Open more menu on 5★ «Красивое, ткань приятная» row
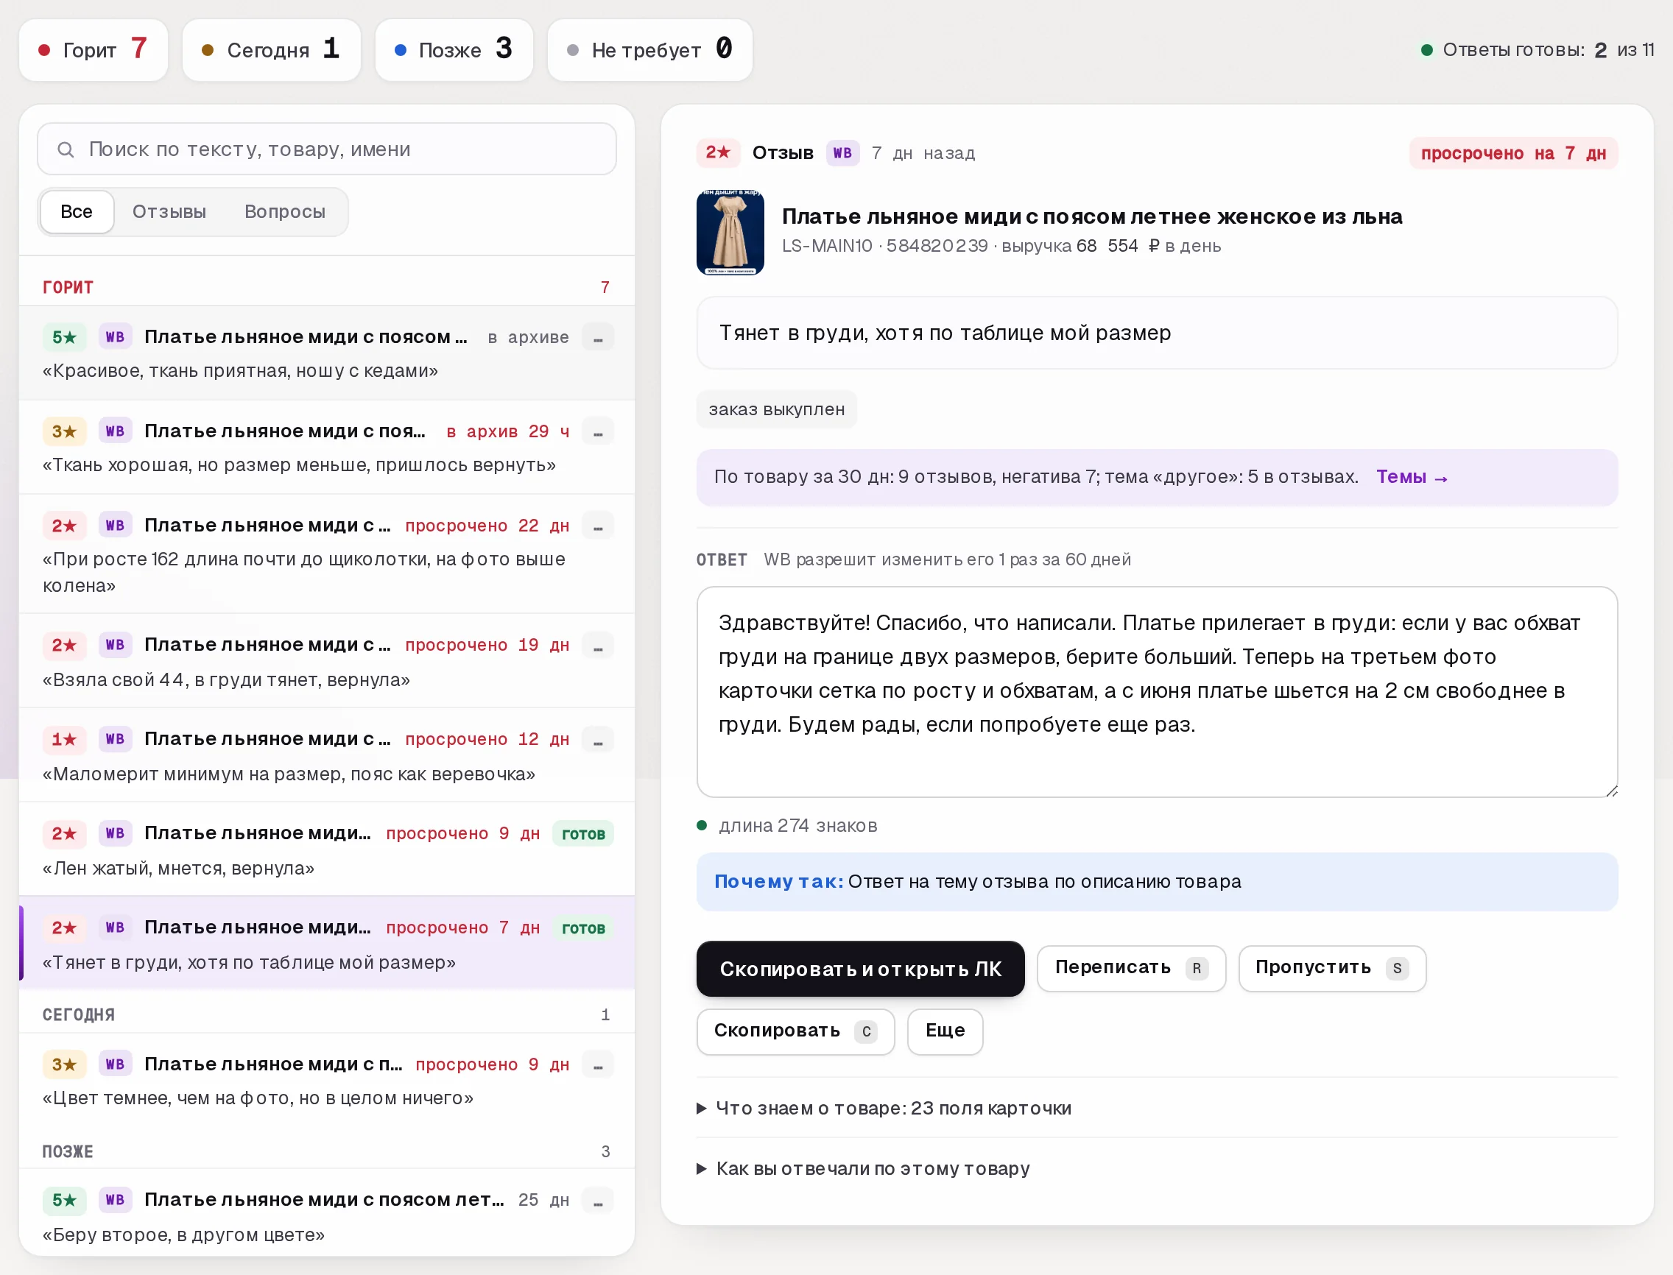This screenshot has width=1673, height=1275. (598, 338)
